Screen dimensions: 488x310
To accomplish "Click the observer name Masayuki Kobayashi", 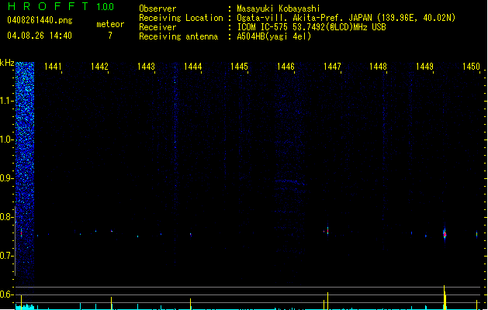I will [279, 9].
